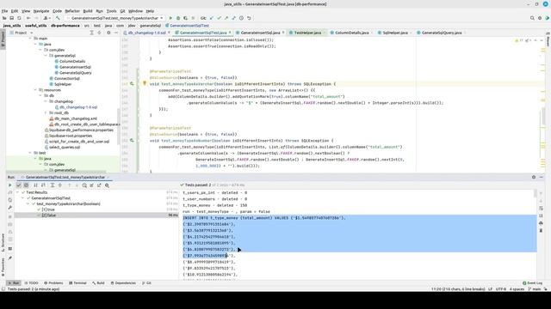This screenshot has width=551, height=309.
Task: Collapse test_moneyTypeAsVarchar(boolean) node
Action: (x=28, y=203)
